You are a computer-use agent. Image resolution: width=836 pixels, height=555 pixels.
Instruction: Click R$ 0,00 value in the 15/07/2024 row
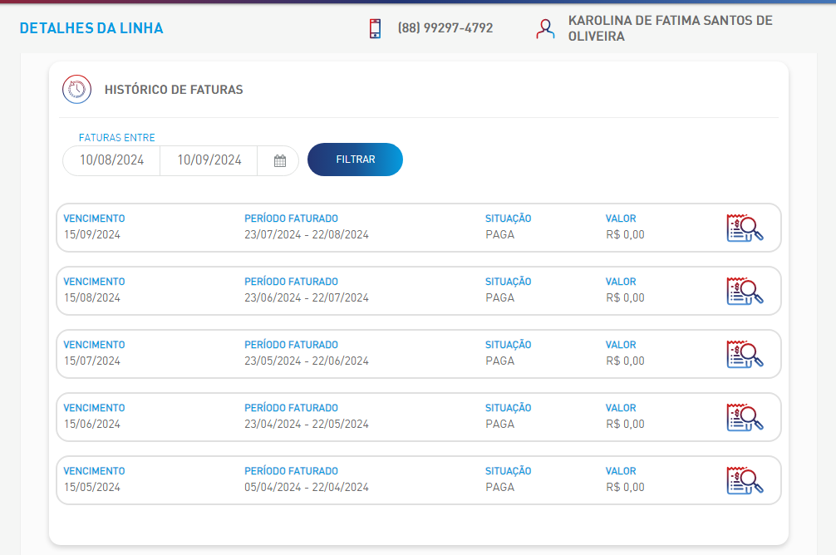(625, 361)
